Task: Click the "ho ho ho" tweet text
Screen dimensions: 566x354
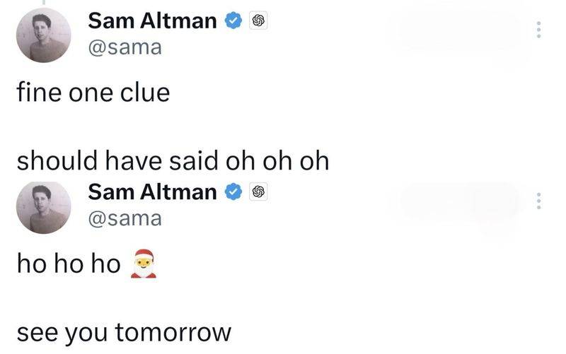Action: point(69,264)
